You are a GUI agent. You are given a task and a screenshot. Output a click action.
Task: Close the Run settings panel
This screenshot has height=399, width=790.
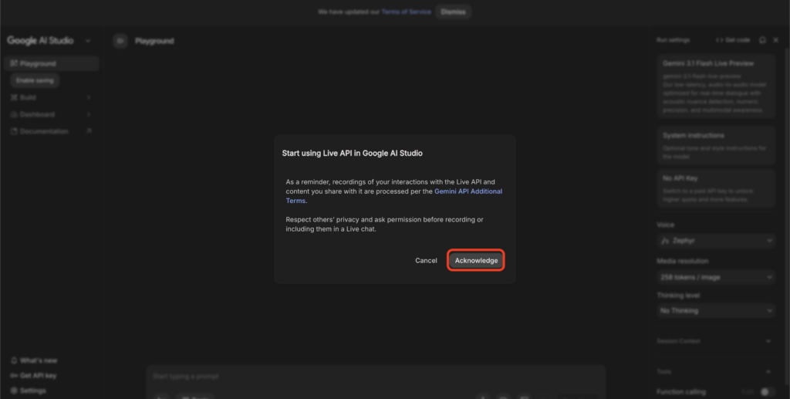776,40
